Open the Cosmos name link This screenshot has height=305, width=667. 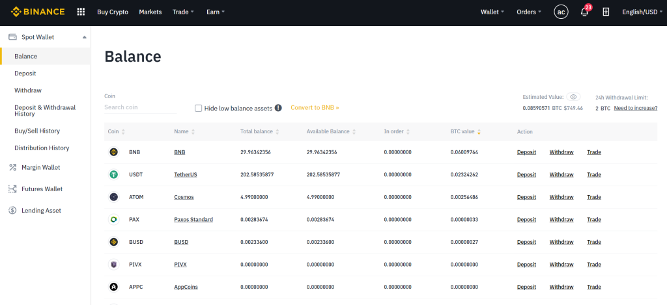tap(184, 197)
